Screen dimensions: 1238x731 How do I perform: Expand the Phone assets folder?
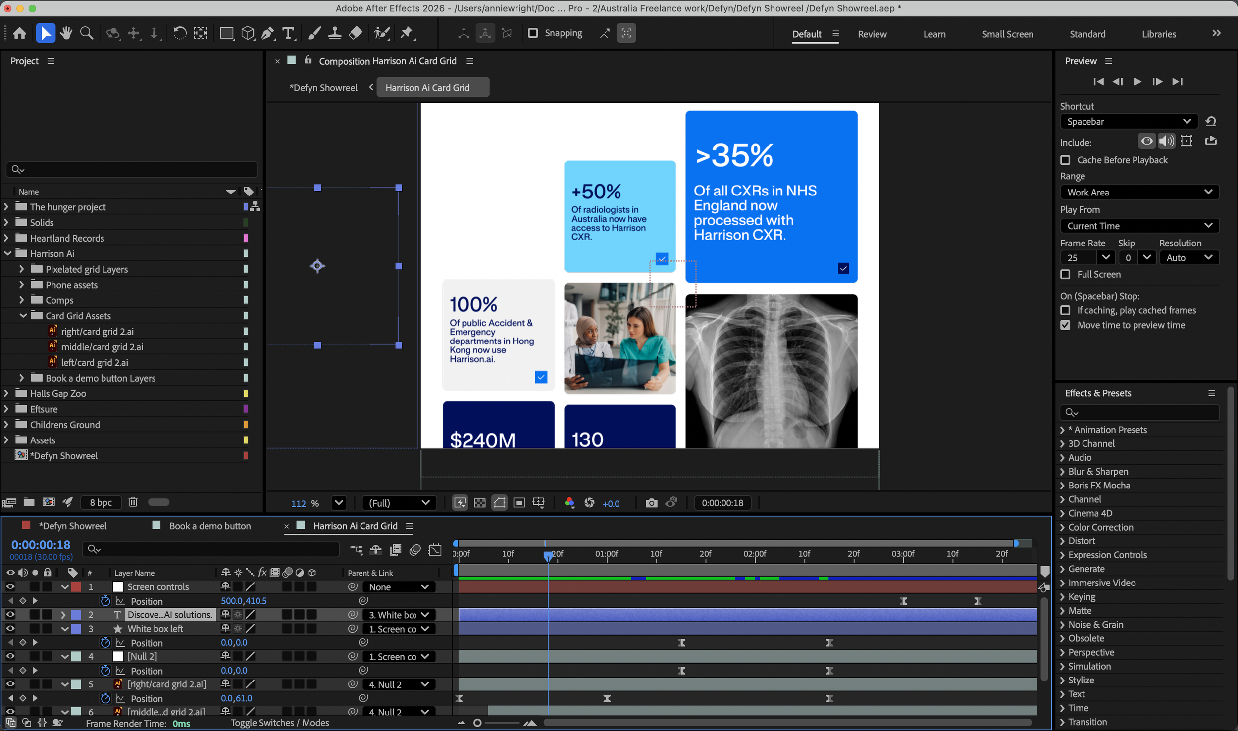click(x=22, y=284)
